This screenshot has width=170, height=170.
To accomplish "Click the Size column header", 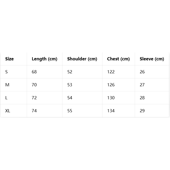I will pyautogui.click(x=10, y=59).
